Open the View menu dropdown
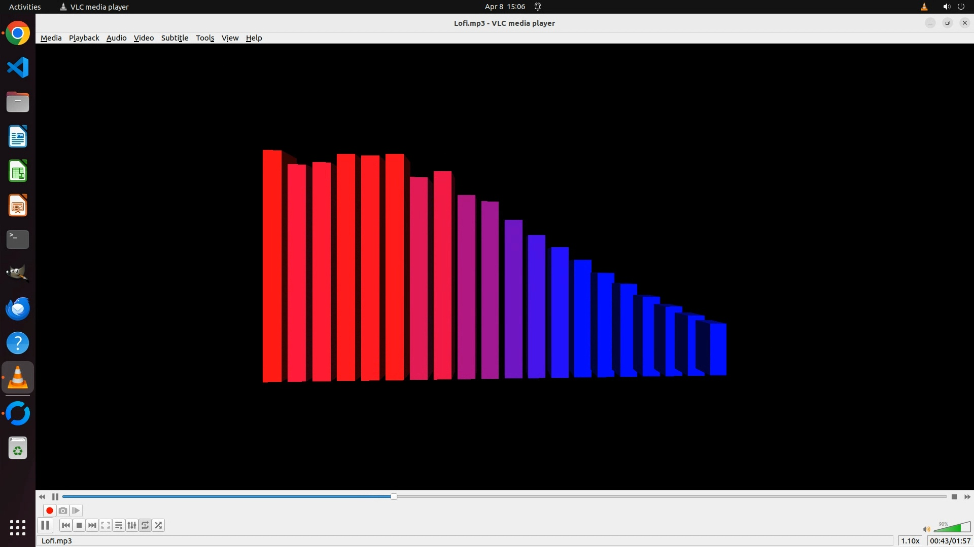Screen dimensions: 974x547 click(x=230, y=38)
